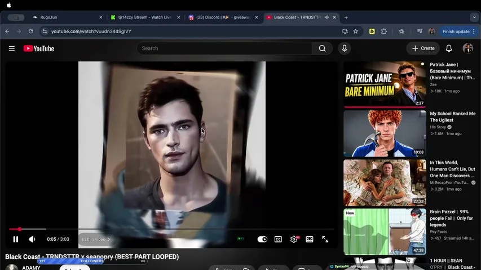This screenshot has height=270, width=481.
Task: Expand the 'In this video' chapters chip
Action: pyautogui.click(x=96, y=239)
